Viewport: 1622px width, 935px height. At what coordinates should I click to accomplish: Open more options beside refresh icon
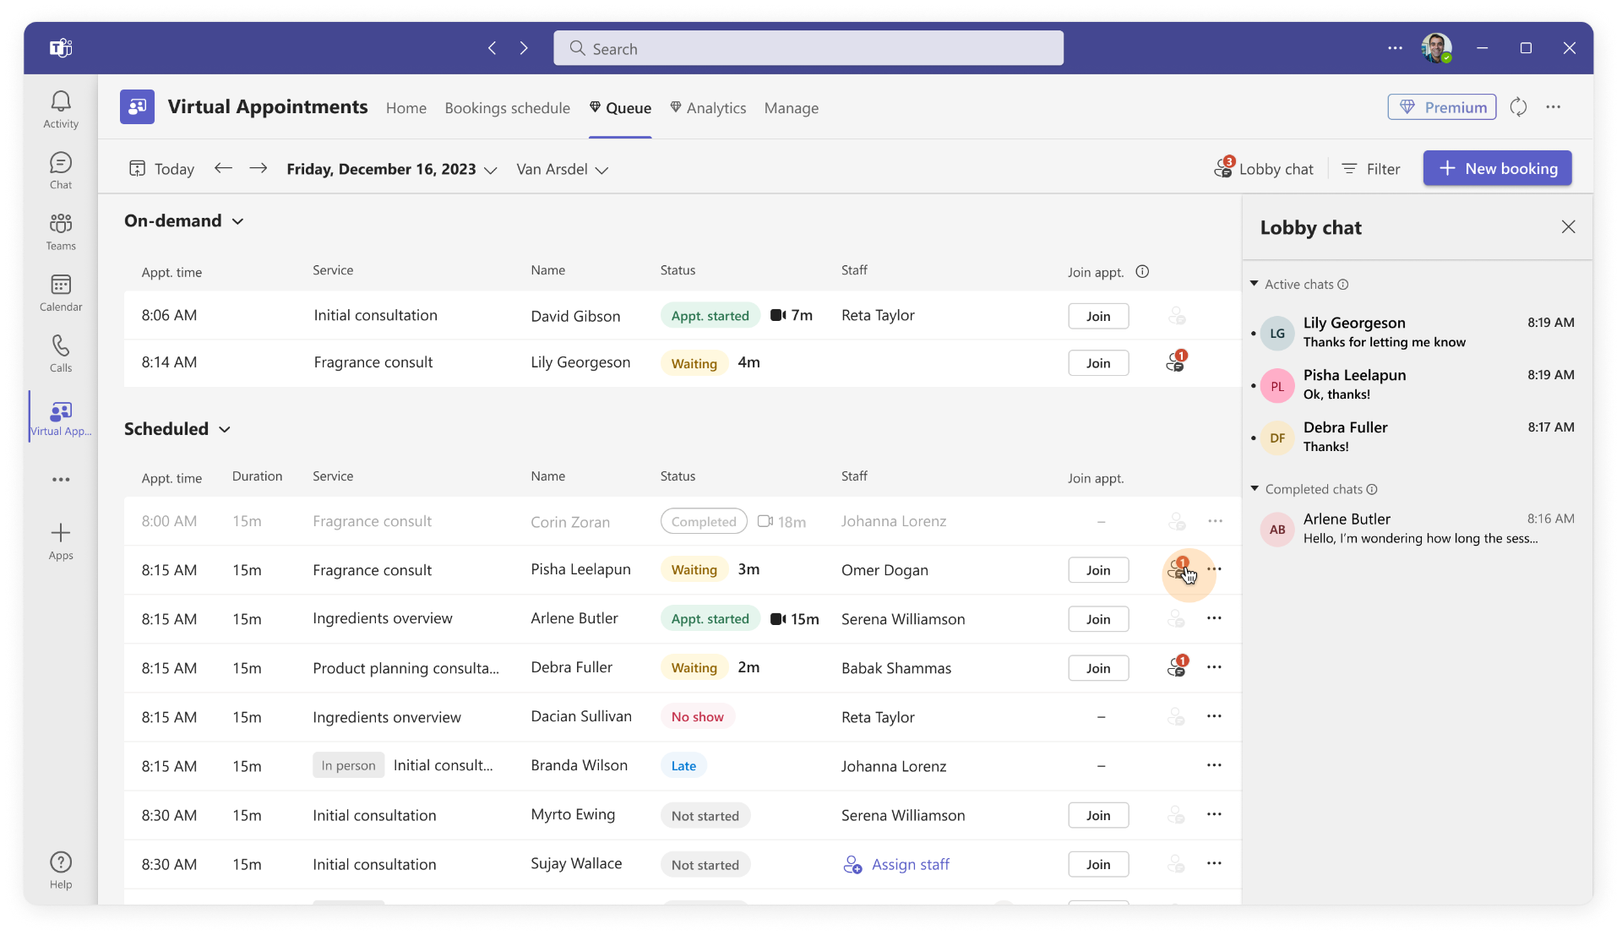[1554, 107]
